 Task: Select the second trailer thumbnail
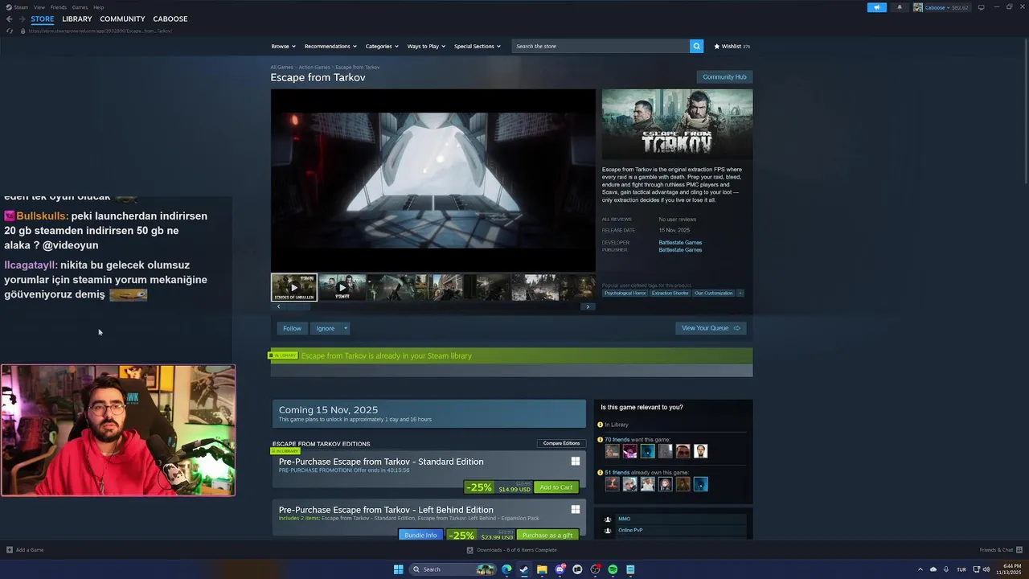342,287
